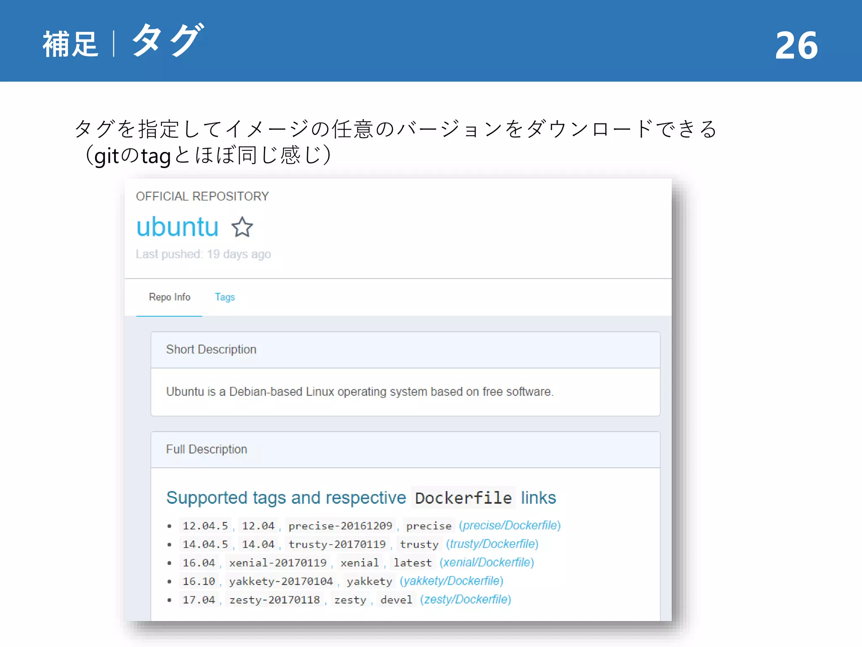Switch to the Tags tab
The width and height of the screenshot is (862, 647).
pos(225,297)
